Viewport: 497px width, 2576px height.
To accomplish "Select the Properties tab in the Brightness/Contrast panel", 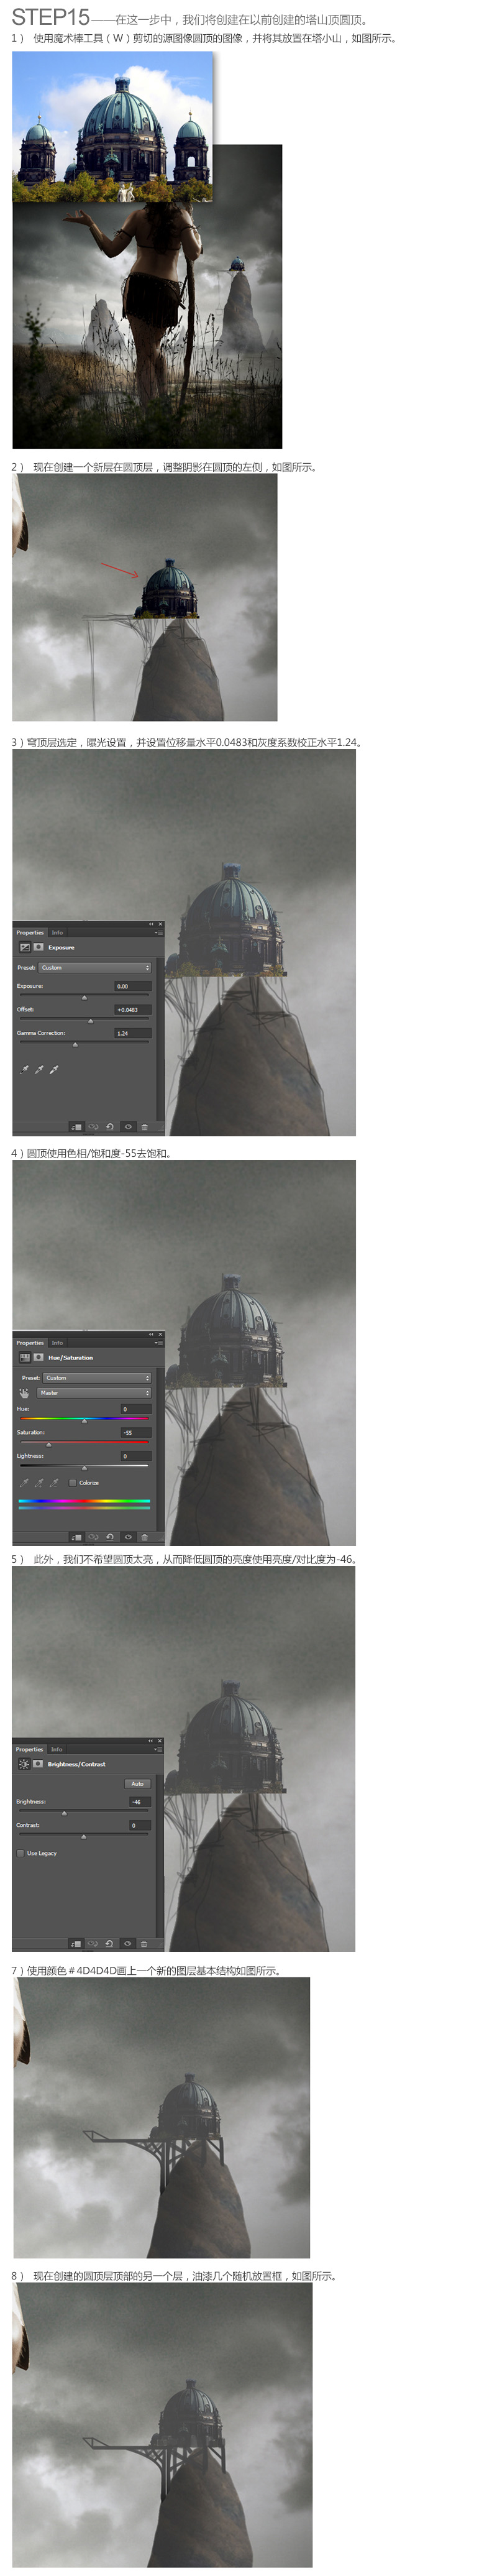I will point(29,1749).
